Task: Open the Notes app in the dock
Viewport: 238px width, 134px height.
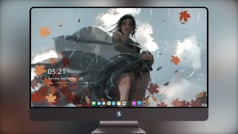Action: click(119, 104)
